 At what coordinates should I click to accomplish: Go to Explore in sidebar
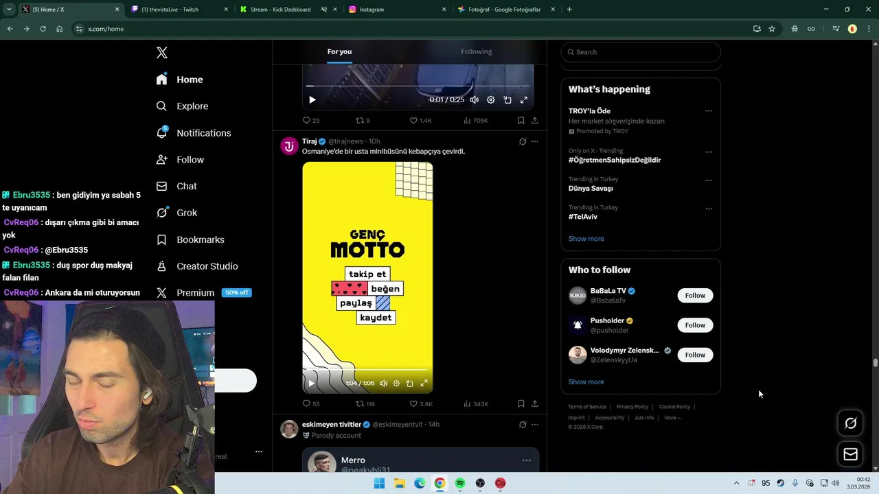[x=182, y=106]
